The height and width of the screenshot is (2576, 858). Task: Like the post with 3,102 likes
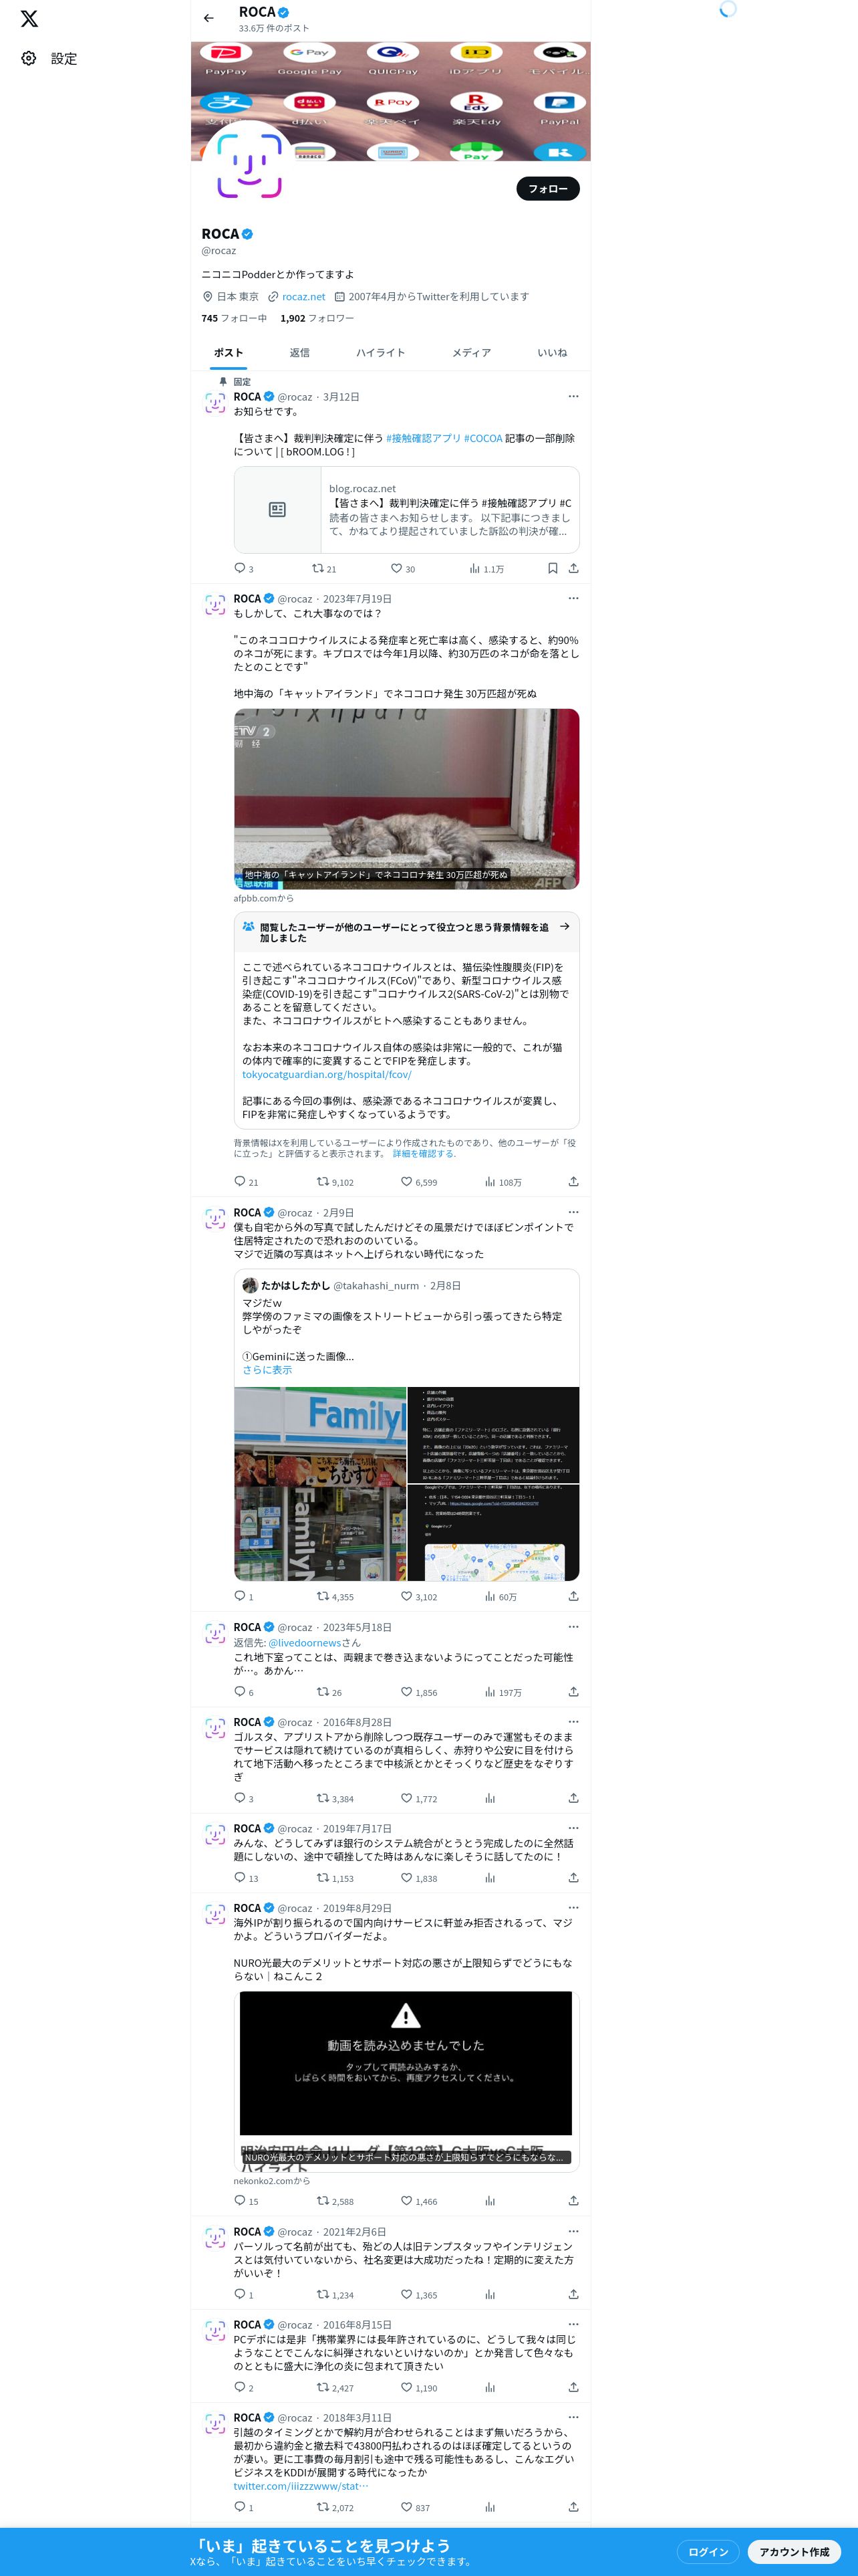tap(418, 1596)
